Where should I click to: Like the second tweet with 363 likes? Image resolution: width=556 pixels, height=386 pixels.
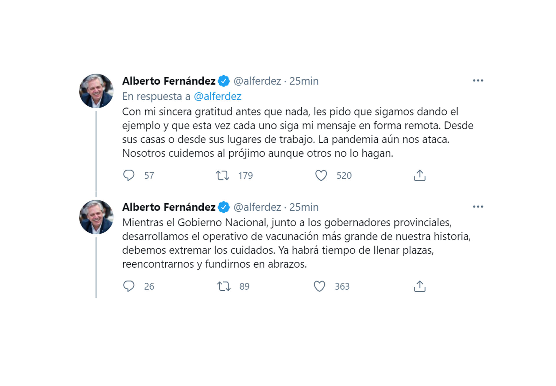tap(319, 286)
